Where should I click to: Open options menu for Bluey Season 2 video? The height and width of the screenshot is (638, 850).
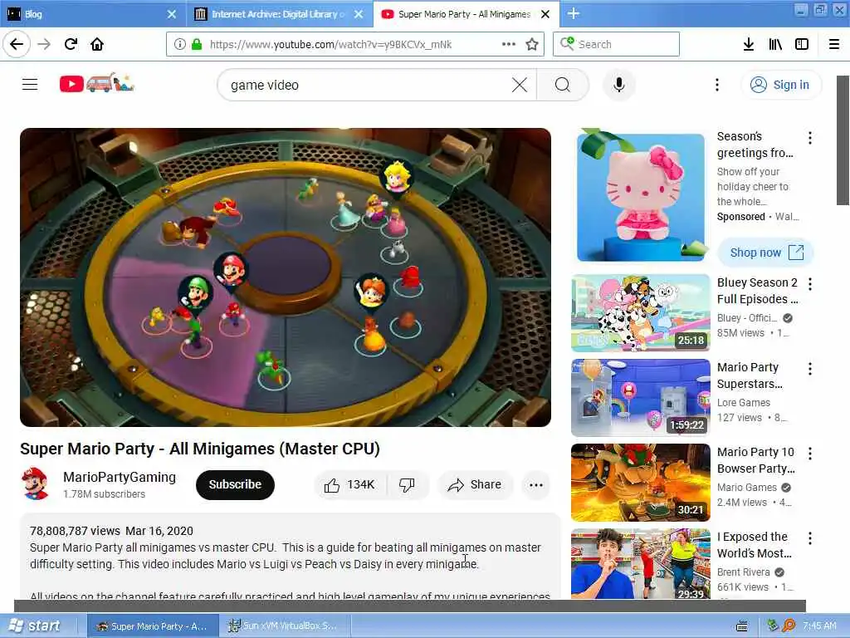810,284
